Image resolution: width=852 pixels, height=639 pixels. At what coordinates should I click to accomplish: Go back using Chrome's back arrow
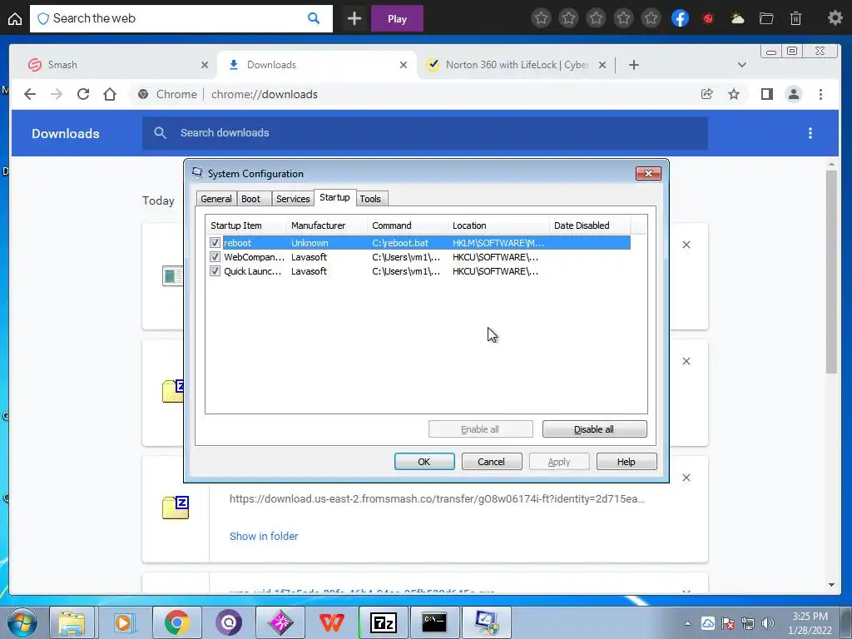pyautogui.click(x=30, y=94)
